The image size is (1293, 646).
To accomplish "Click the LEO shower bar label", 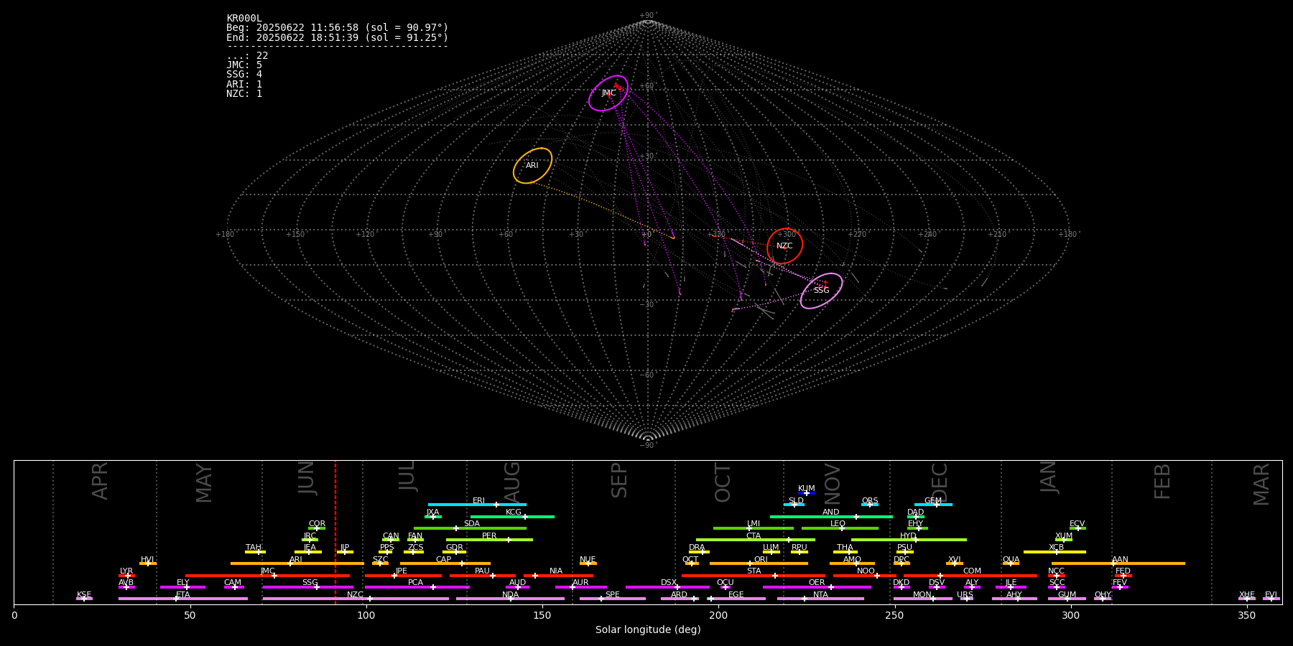I will click(x=838, y=524).
